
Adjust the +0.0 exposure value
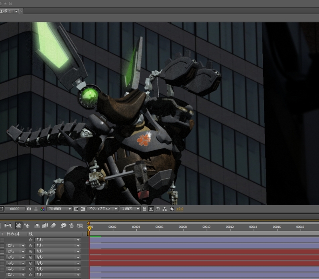click(180, 209)
